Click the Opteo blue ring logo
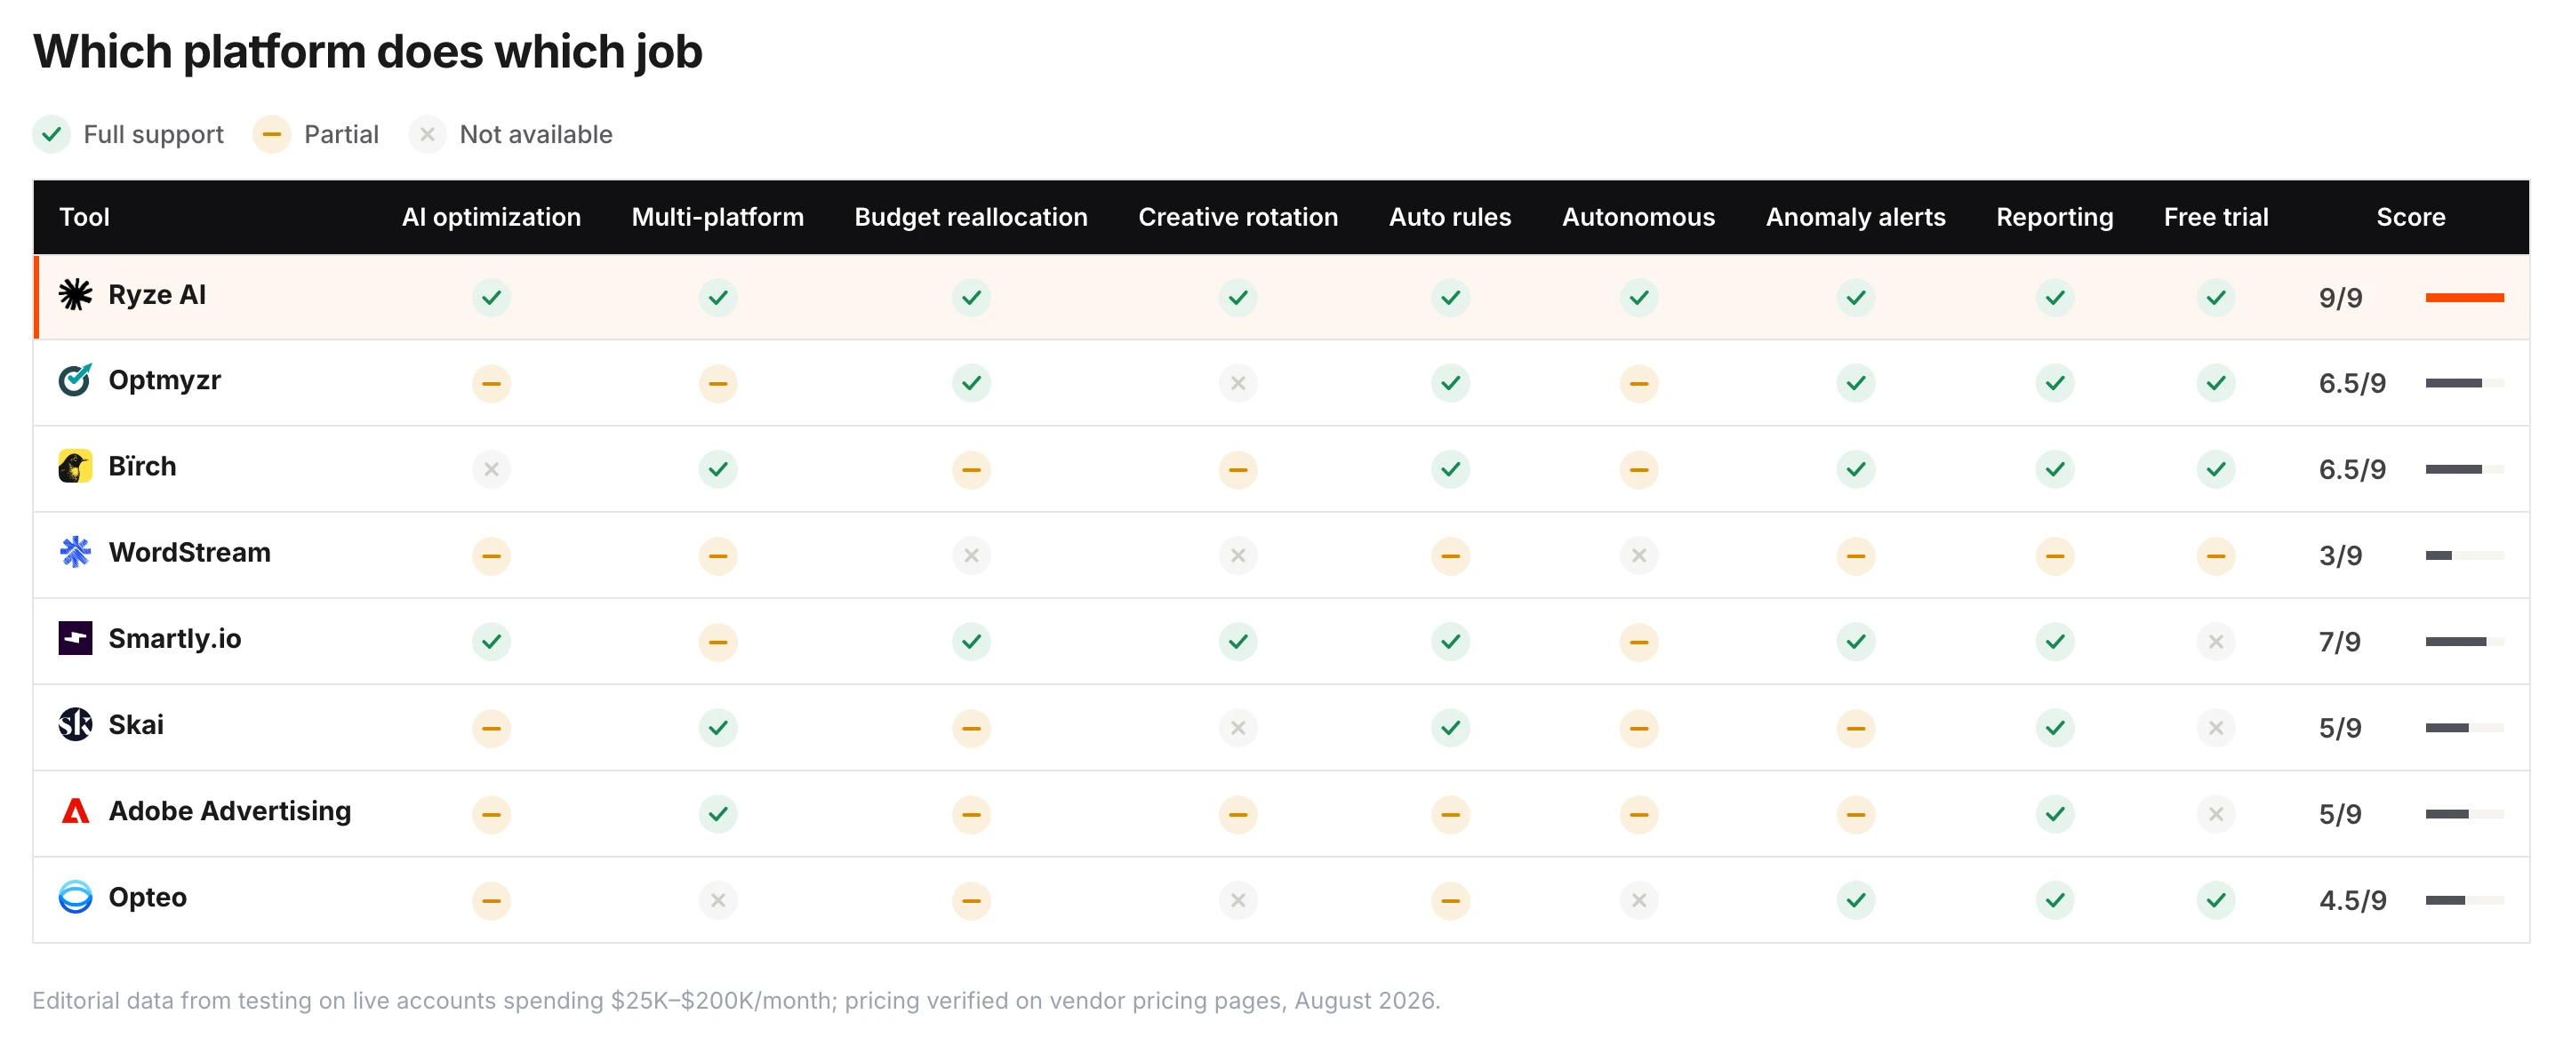2563x1046 pixels. click(75, 897)
